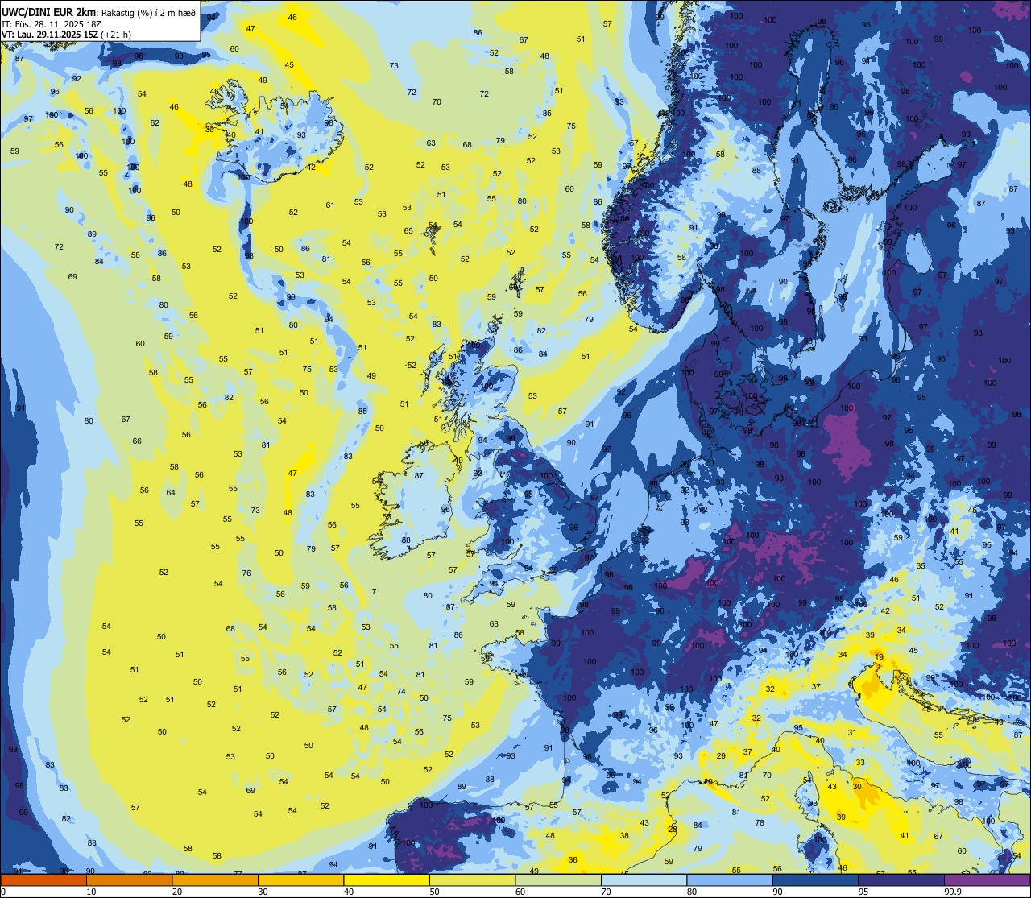Click the 80–90 medium blue legend swatch

[730, 879]
